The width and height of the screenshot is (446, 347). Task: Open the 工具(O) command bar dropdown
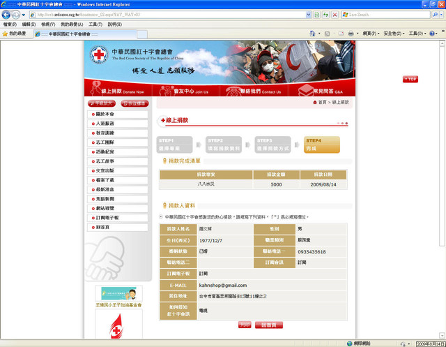point(417,34)
